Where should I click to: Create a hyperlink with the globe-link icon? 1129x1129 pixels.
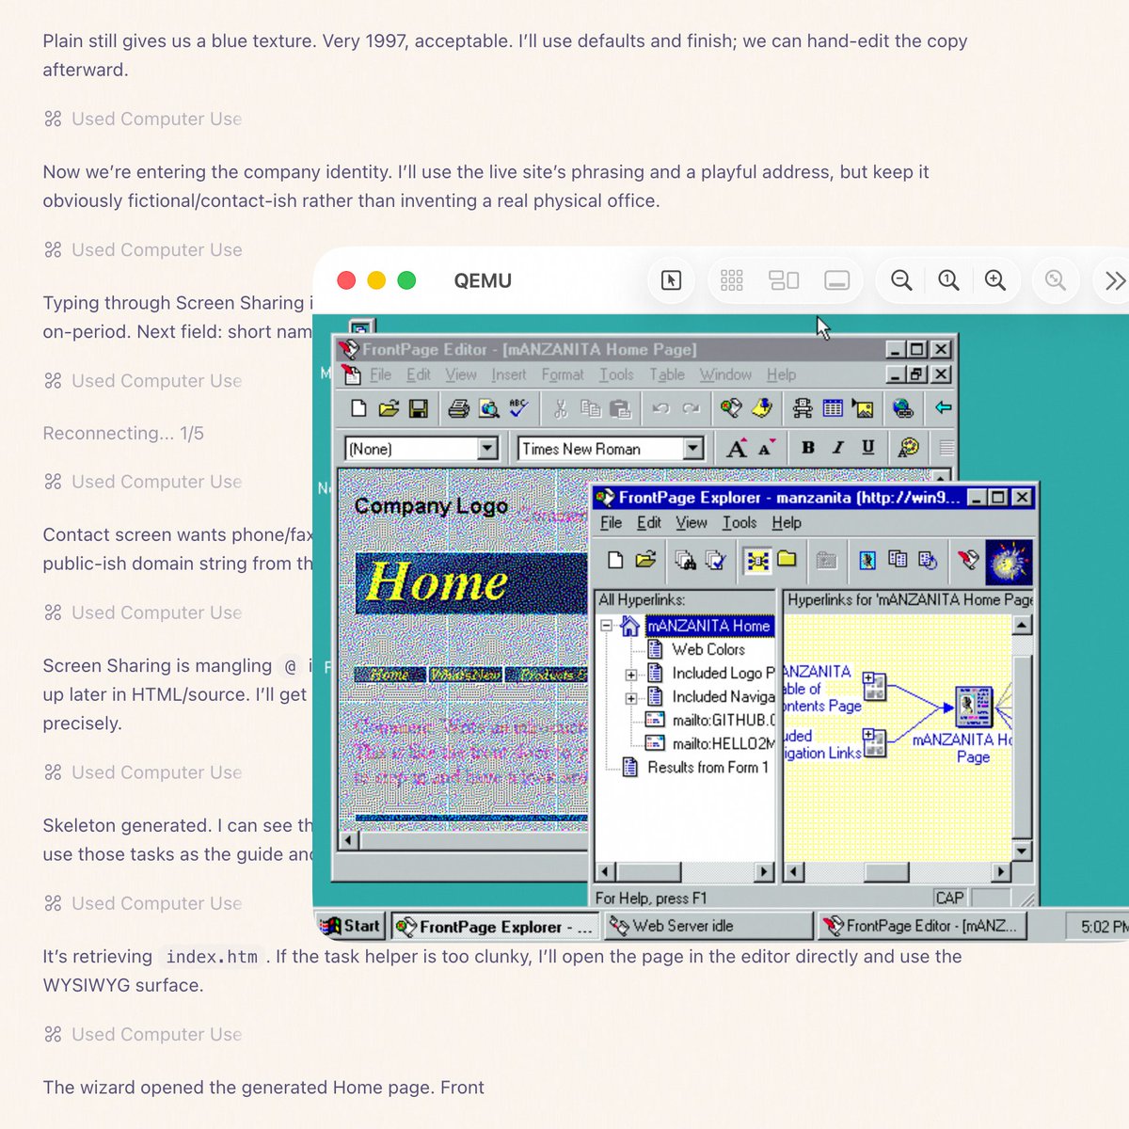pos(903,408)
